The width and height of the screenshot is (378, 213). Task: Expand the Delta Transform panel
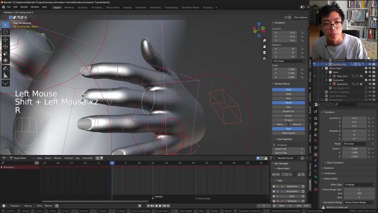click(335, 163)
